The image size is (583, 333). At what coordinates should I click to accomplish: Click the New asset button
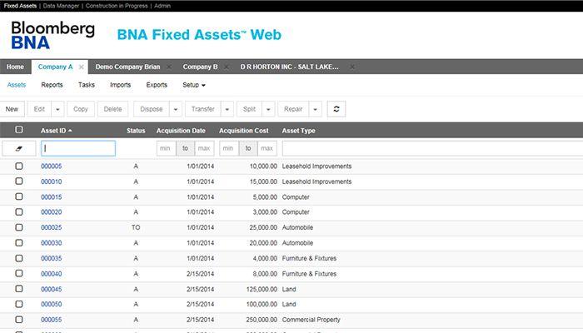click(12, 109)
